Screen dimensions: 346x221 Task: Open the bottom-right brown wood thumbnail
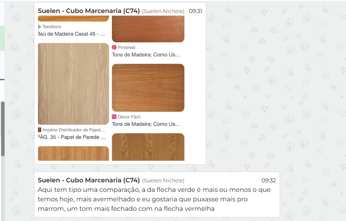[x=148, y=147]
